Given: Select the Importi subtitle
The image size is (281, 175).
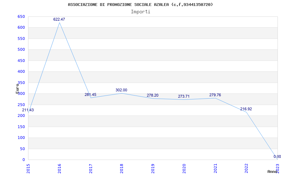Looking at the screenshot, I should point(140,12).
